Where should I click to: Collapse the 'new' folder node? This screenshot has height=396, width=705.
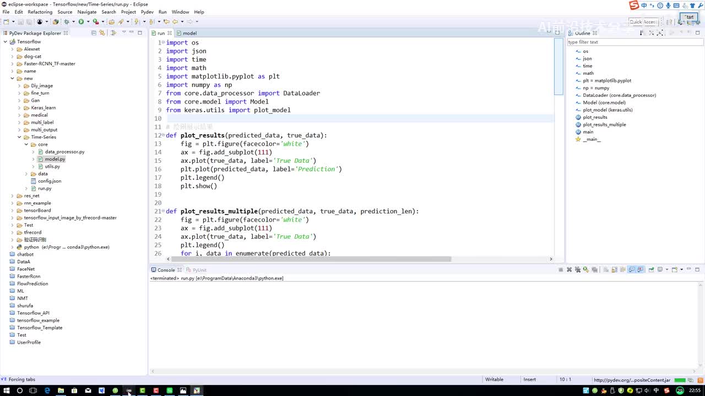pos(13,79)
